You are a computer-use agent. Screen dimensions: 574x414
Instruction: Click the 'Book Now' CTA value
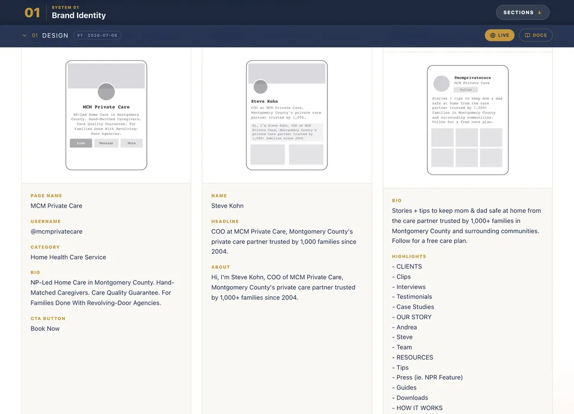pyautogui.click(x=45, y=328)
